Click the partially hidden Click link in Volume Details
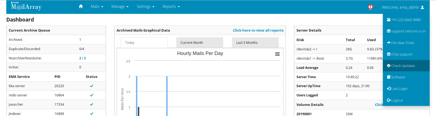The height and width of the screenshot is (116, 436). pos(379,105)
